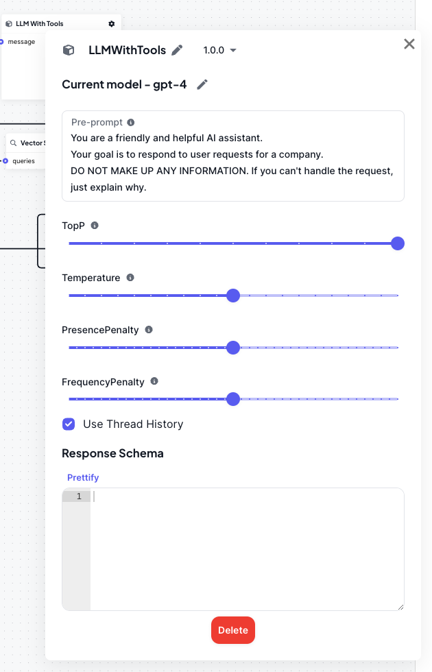The image size is (432, 672).
Task: Click the Temperature slider handle
Action: click(x=233, y=296)
